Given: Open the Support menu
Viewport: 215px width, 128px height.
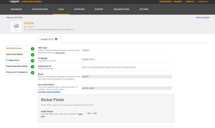Looking at the screenshot, I should pos(99,9).
